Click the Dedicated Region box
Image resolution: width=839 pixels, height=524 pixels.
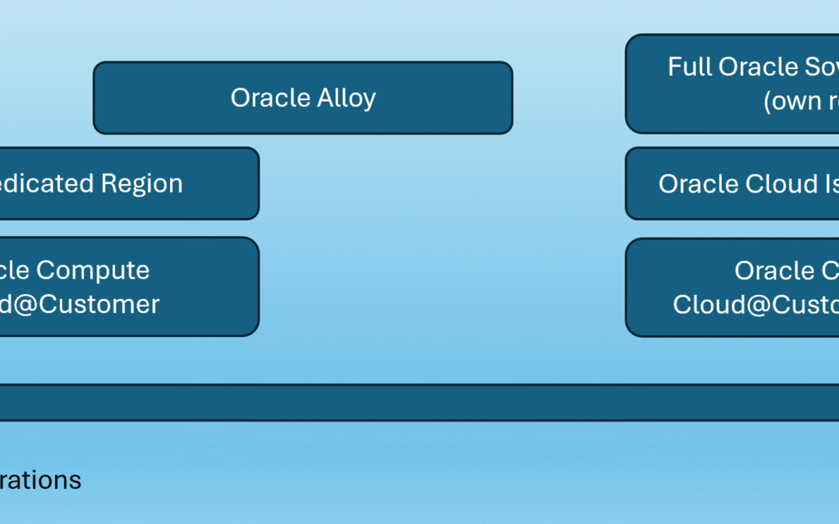point(130,183)
